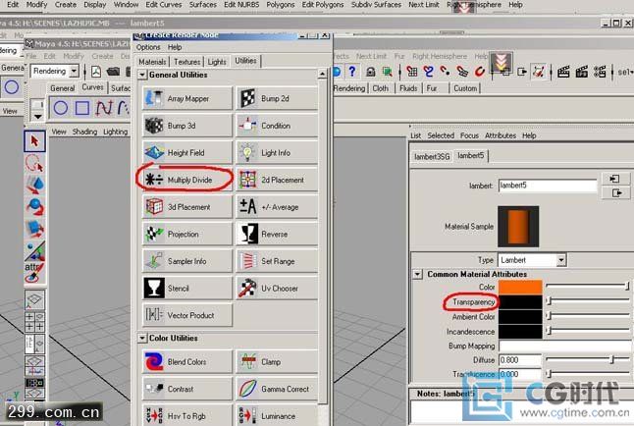Create a +/- Average node
The width and height of the screenshot is (634, 426).
pos(277,207)
